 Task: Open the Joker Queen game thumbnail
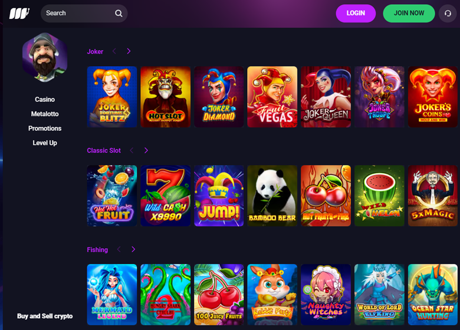pos(326,97)
